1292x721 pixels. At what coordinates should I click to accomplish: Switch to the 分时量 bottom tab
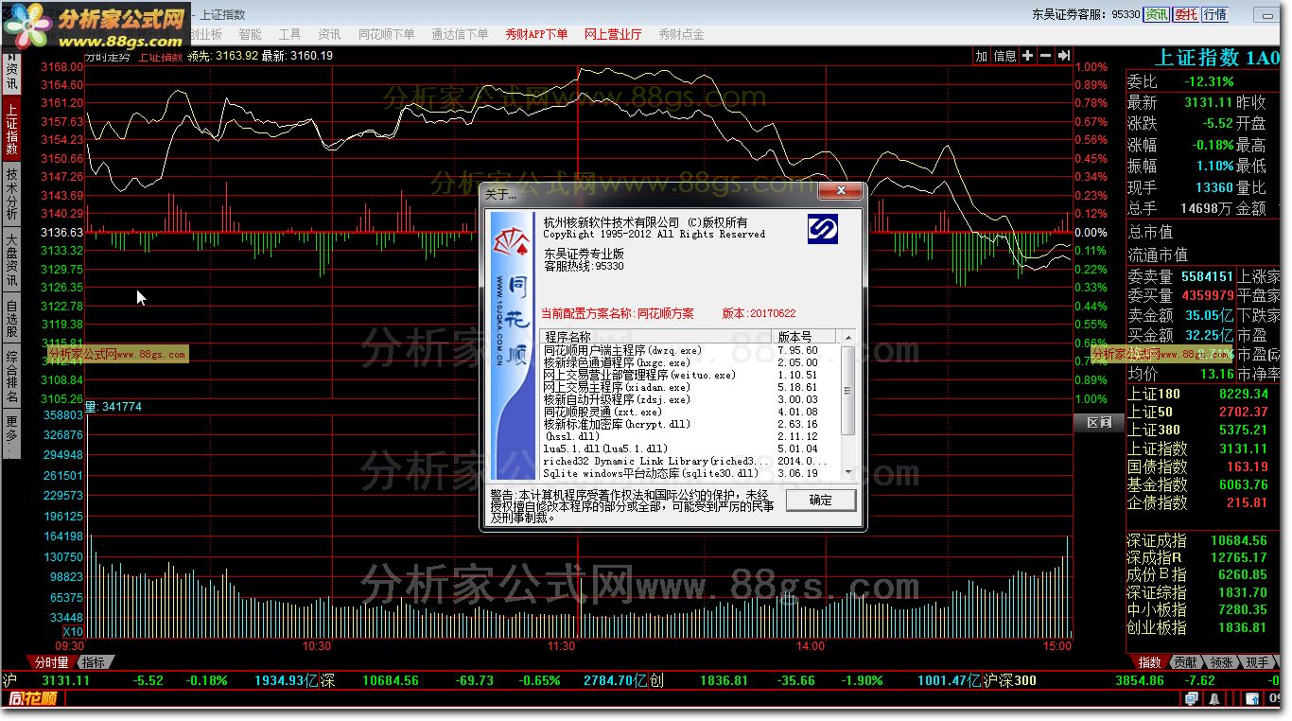pos(52,662)
